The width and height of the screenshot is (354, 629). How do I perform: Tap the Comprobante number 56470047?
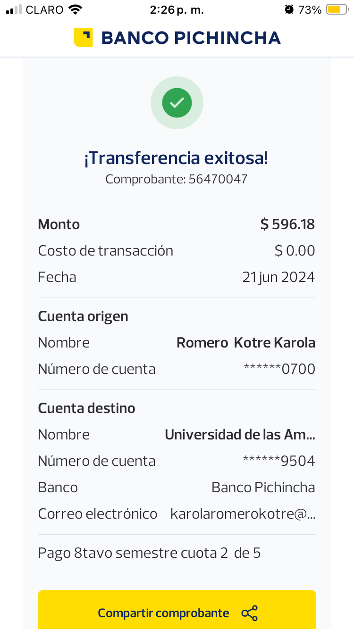click(x=218, y=179)
